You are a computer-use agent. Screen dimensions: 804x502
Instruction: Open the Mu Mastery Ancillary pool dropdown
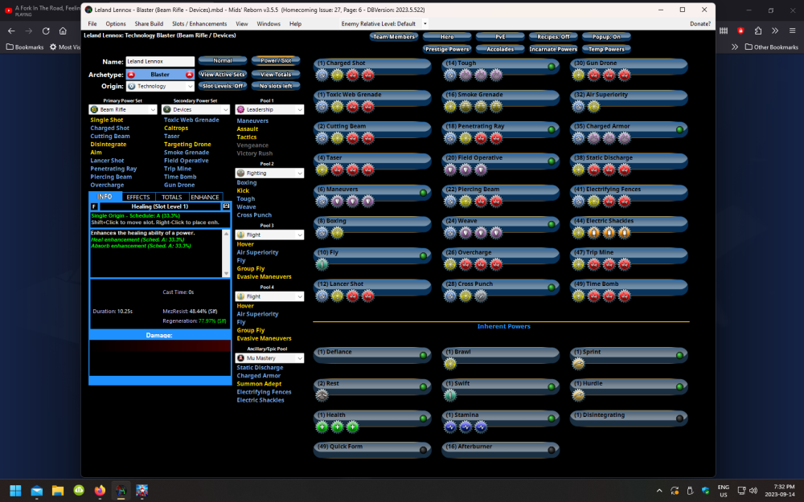pyautogui.click(x=269, y=358)
